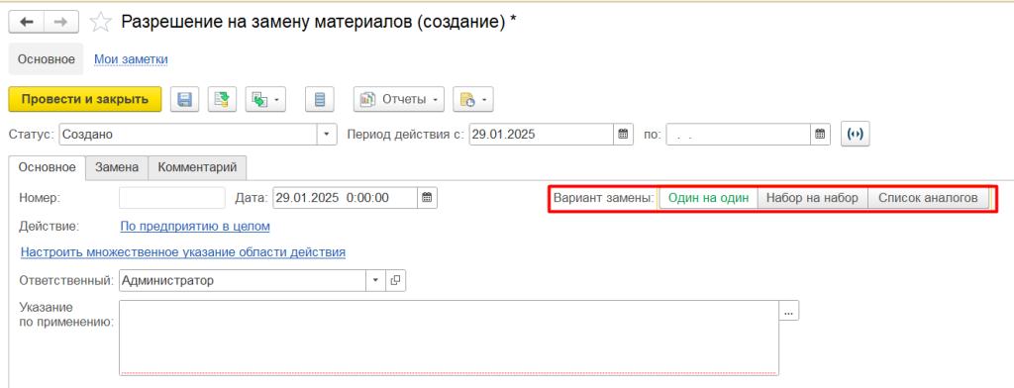Select the Один на один variant

708,199
